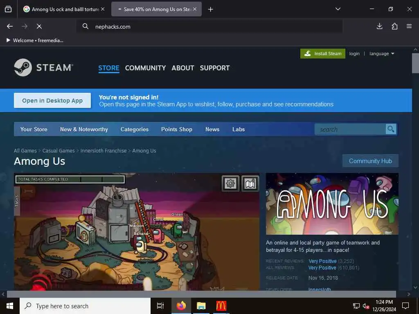Select New & Noteworthy tab

(84, 129)
